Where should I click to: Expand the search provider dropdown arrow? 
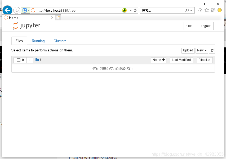(x=191, y=10)
